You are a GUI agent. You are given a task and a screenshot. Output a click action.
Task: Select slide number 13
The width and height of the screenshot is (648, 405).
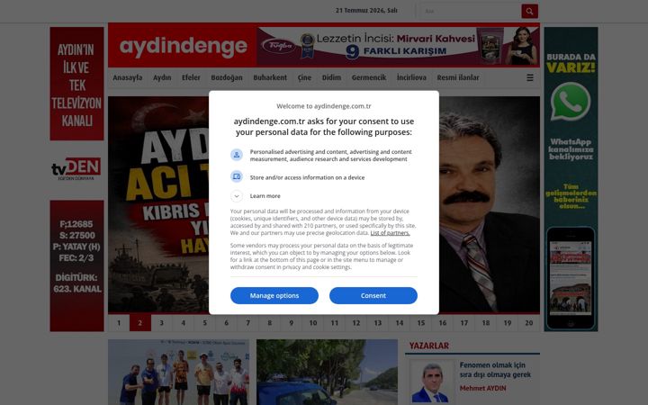coord(378,323)
